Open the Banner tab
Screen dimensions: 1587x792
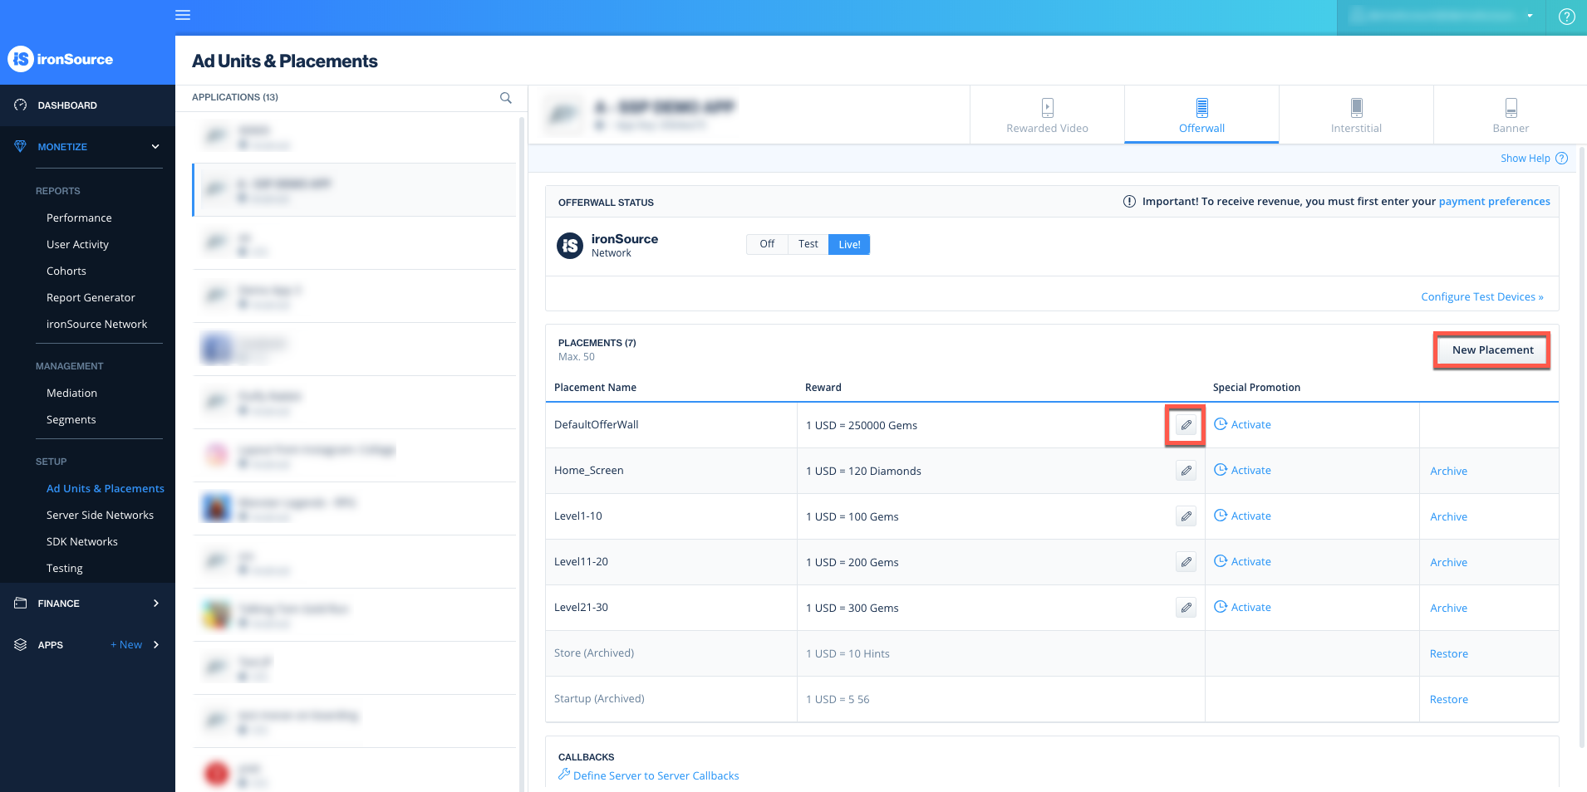(1510, 115)
